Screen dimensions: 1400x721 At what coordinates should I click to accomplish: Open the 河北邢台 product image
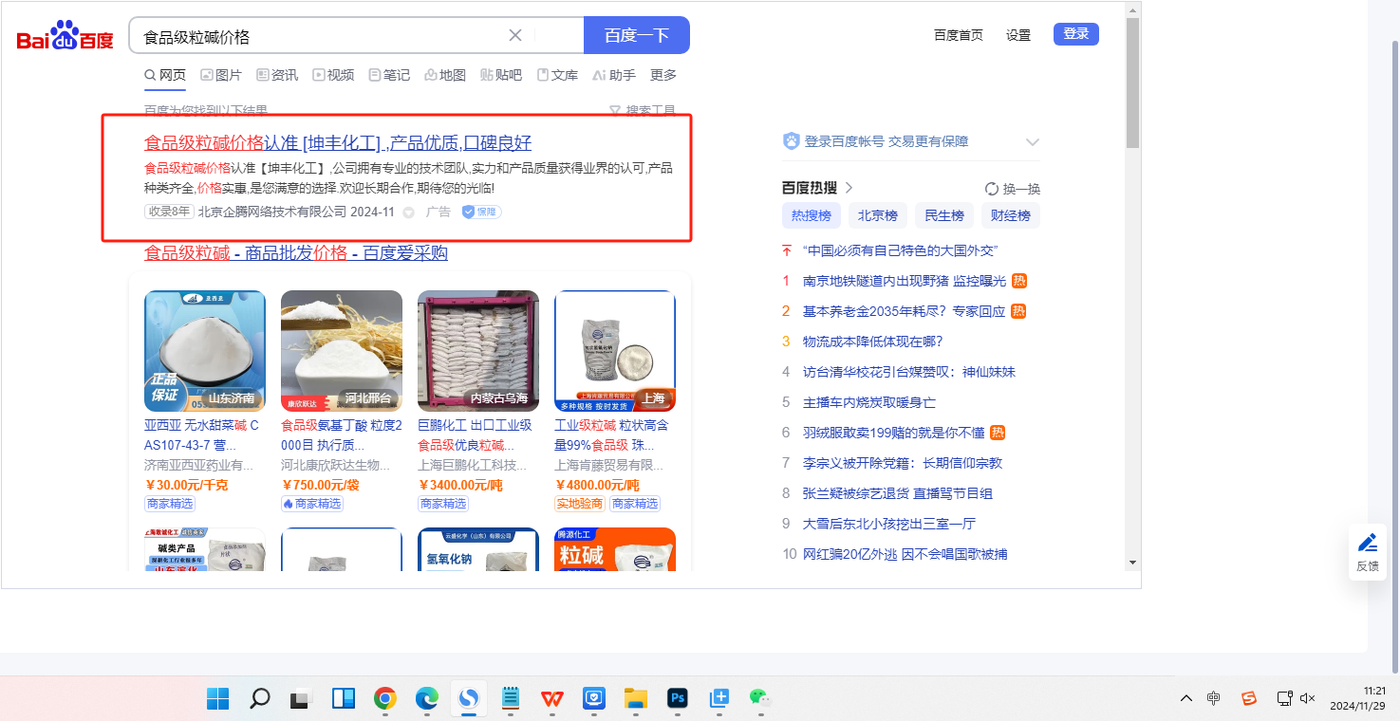click(342, 351)
